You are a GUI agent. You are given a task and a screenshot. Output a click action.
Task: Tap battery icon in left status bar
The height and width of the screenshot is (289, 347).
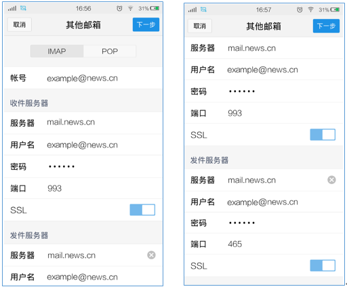click(155, 8)
